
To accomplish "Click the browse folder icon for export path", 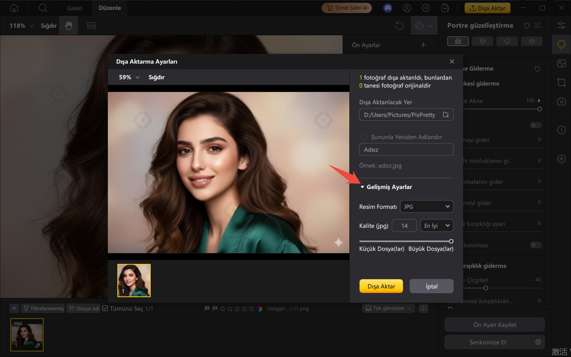I will coord(446,115).
